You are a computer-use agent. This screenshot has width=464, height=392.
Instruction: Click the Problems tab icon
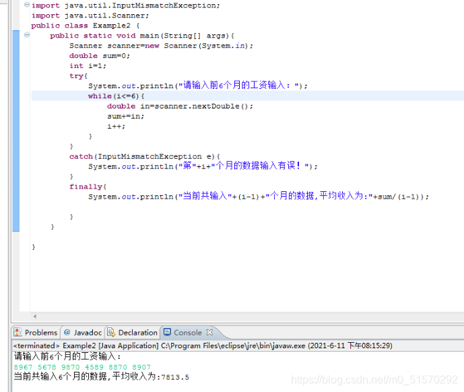point(18,332)
